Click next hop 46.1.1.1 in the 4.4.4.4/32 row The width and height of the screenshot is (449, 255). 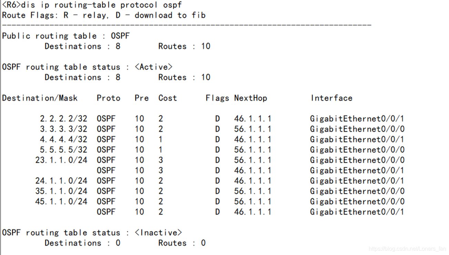[253, 139]
